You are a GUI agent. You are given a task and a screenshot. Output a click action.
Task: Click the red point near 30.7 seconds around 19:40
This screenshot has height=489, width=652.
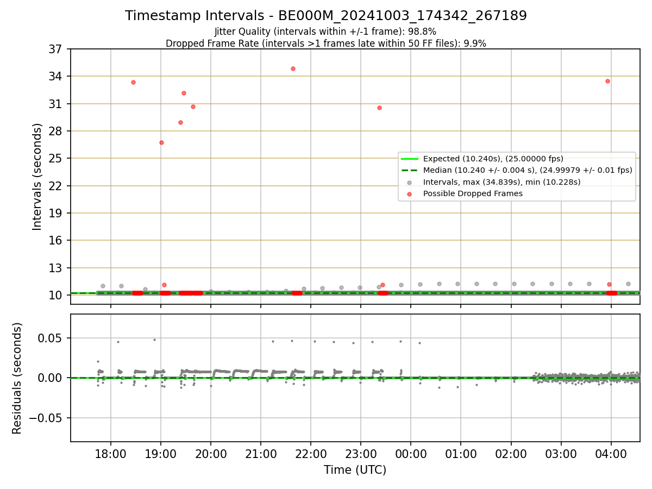[193, 106]
